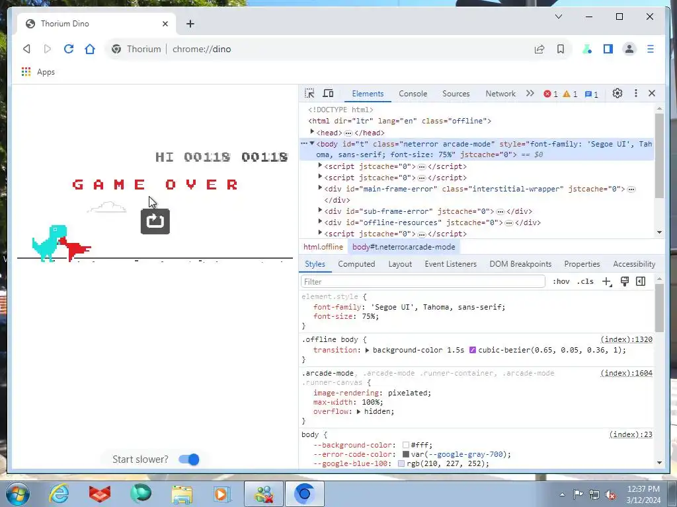Open the extension flask icon
Image resolution: width=677 pixels, height=507 pixels.
[587, 49]
